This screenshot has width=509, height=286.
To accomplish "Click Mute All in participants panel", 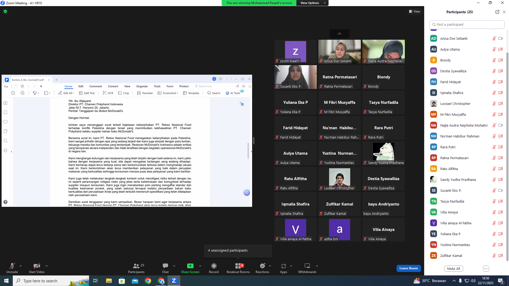I will [454, 269].
